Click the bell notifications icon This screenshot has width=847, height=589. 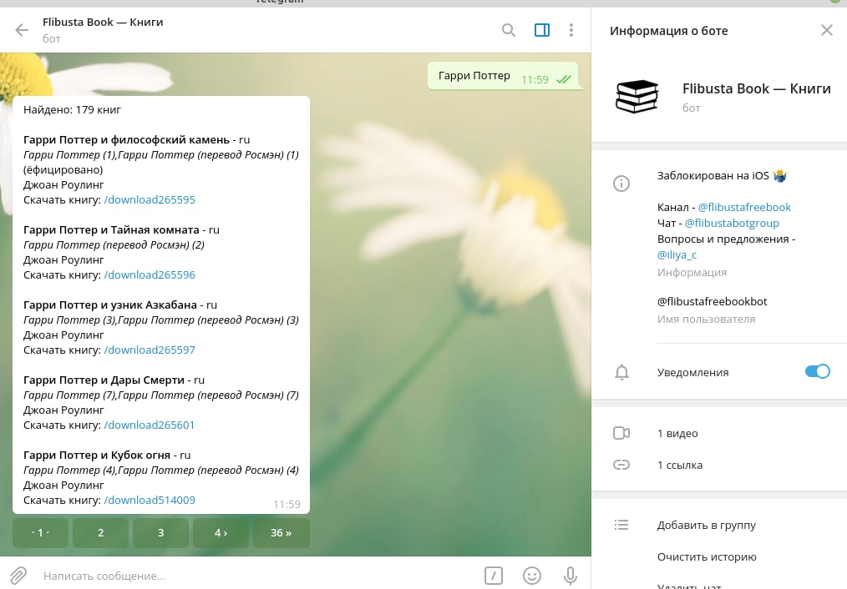coord(621,372)
